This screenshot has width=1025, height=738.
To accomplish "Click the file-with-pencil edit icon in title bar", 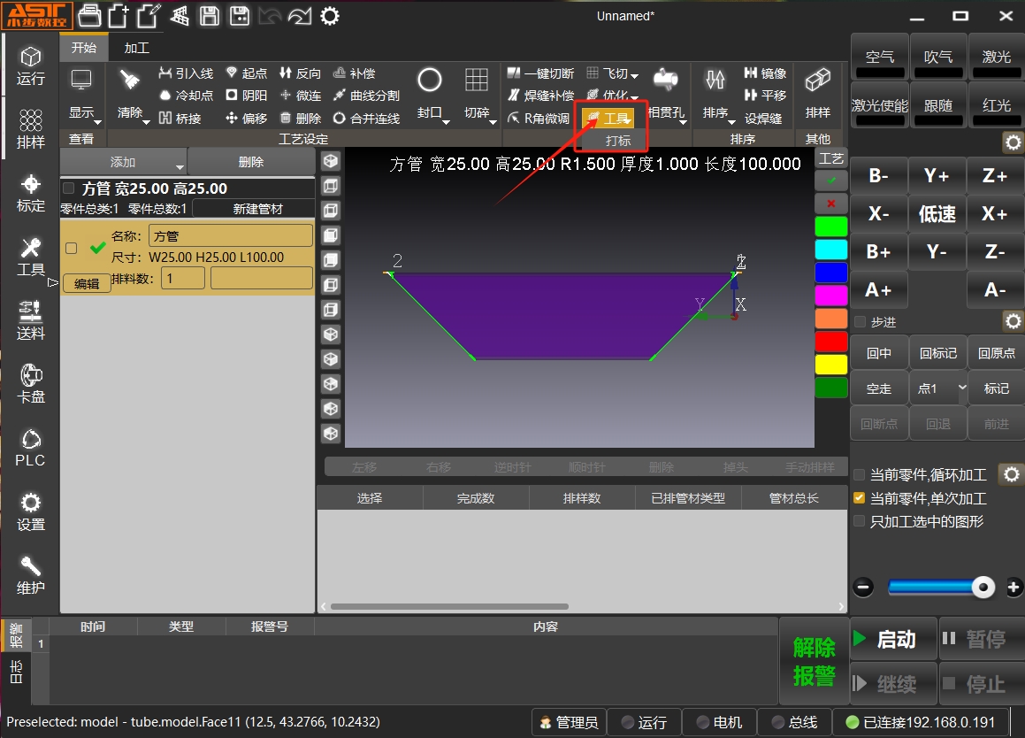I will tap(149, 16).
